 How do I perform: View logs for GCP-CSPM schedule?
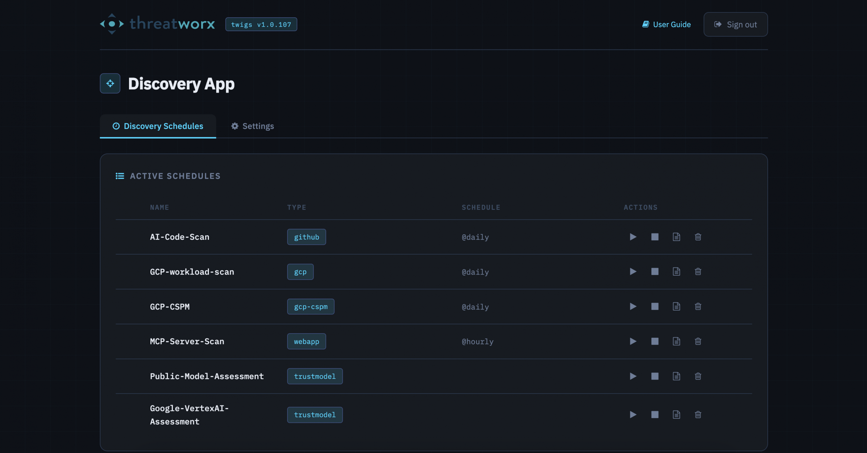[x=676, y=306]
